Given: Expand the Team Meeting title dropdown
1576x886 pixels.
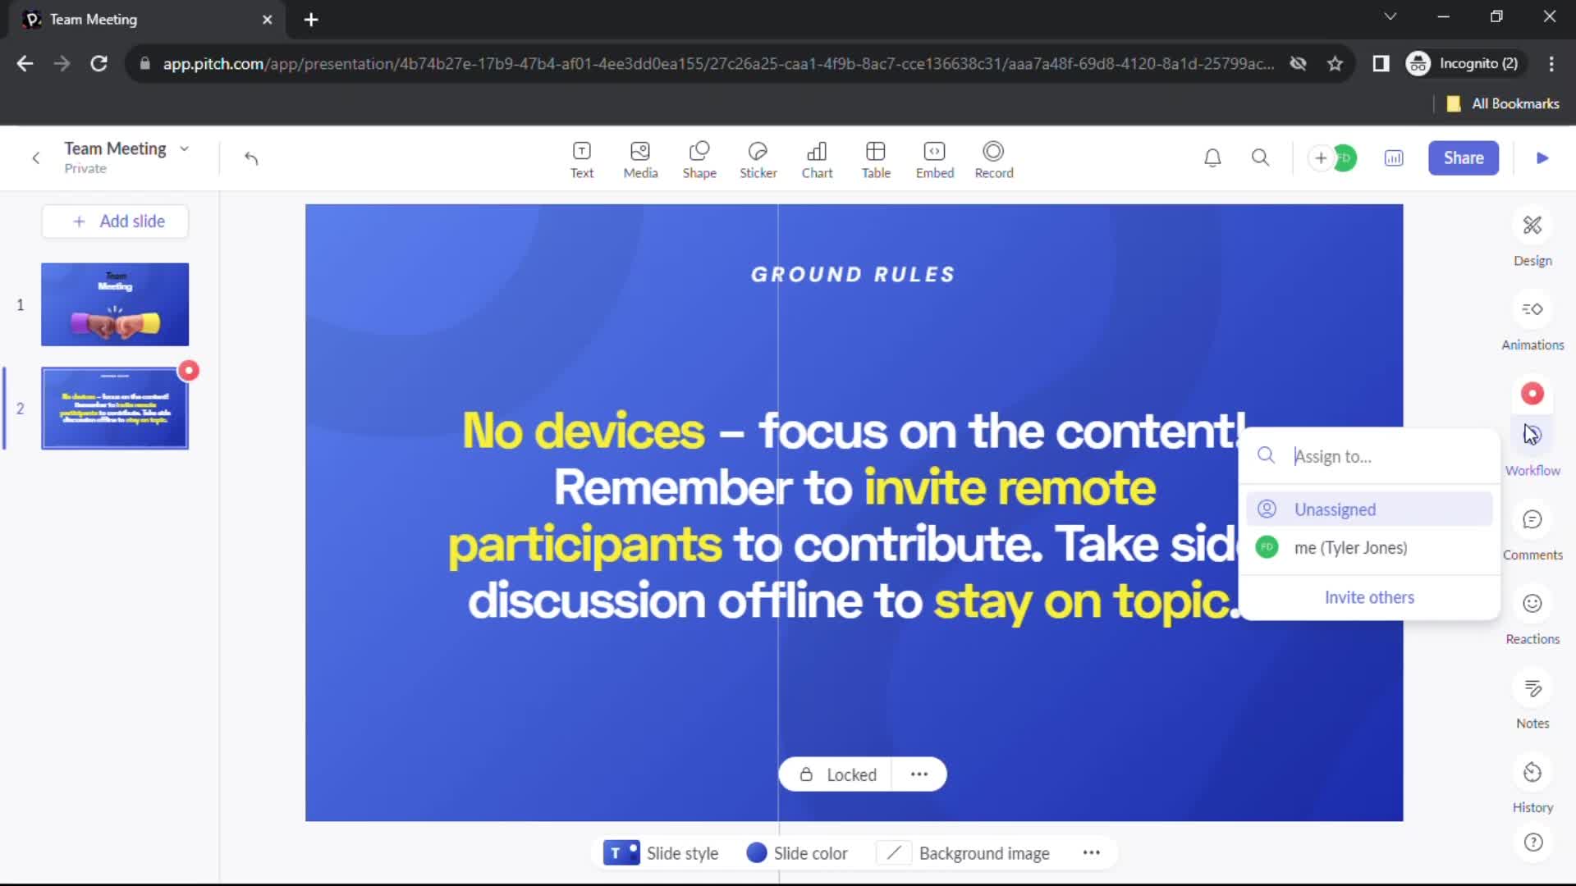Looking at the screenshot, I should 183,148.
